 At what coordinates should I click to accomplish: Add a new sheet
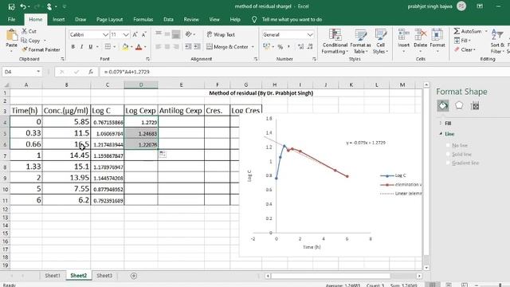coord(134,276)
